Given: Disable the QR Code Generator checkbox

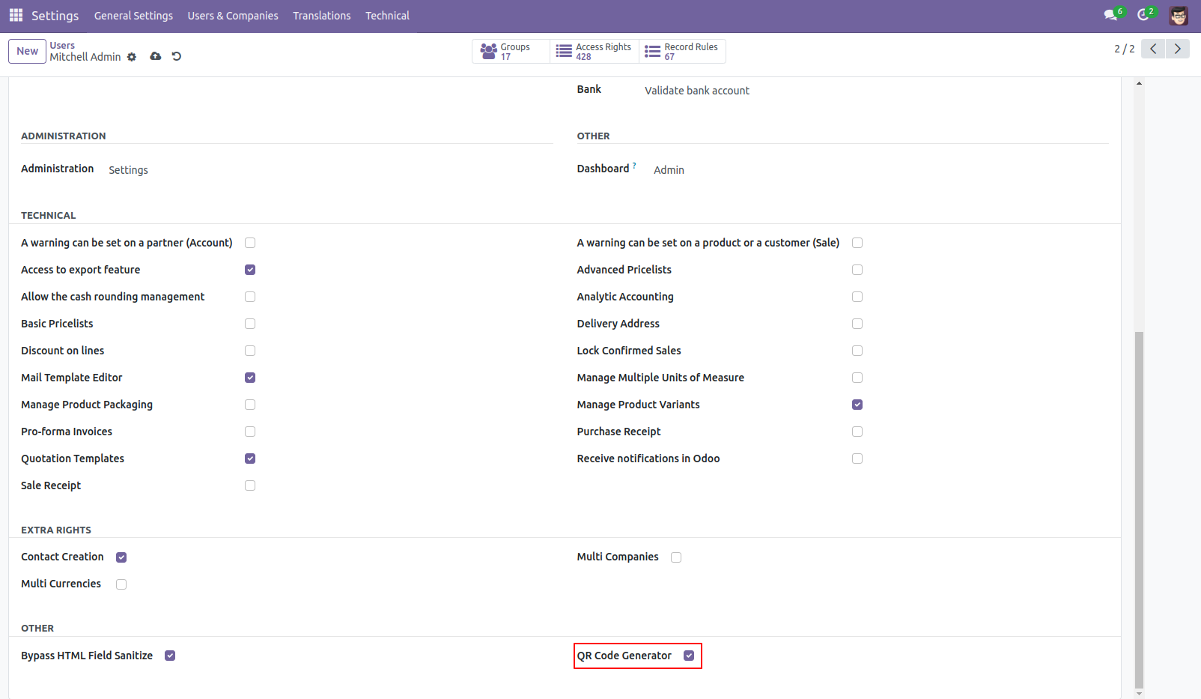Looking at the screenshot, I should click(689, 656).
